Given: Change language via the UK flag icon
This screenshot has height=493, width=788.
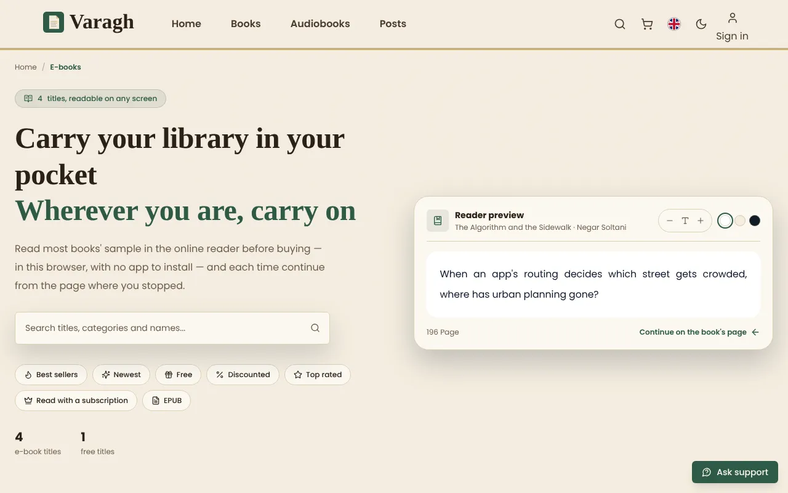Looking at the screenshot, I should point(674,24).
